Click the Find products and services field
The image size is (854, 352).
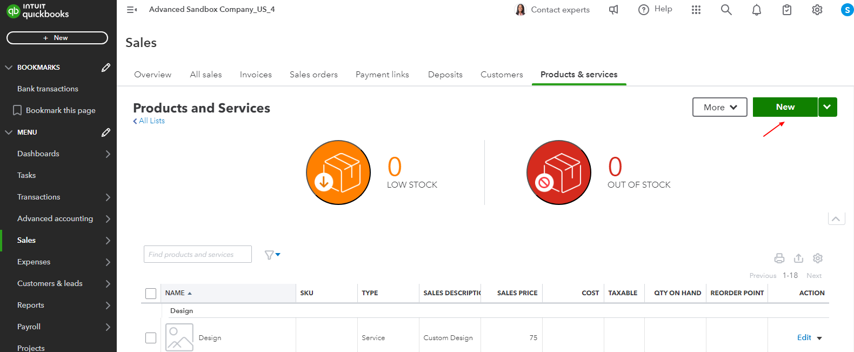[197, 254]
